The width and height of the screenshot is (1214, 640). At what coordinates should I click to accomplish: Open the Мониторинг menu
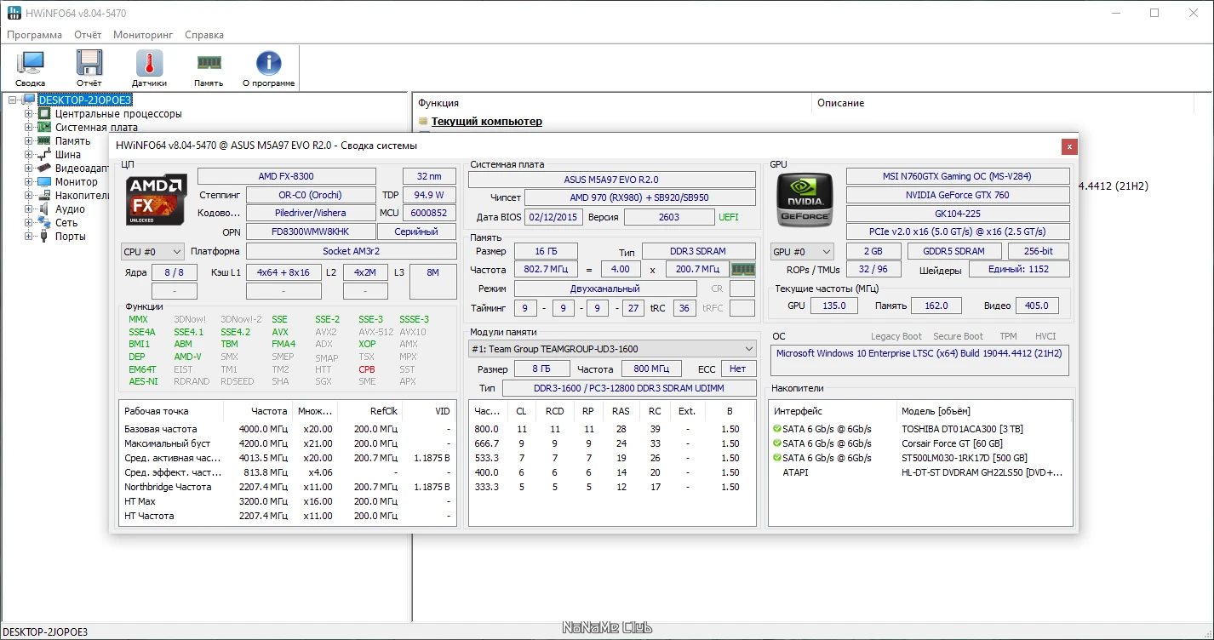click(x=143, y=35)
